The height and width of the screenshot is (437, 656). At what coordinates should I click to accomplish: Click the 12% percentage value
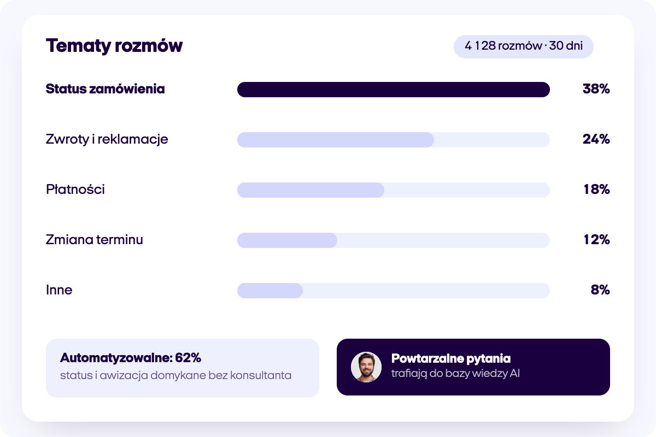597,240
